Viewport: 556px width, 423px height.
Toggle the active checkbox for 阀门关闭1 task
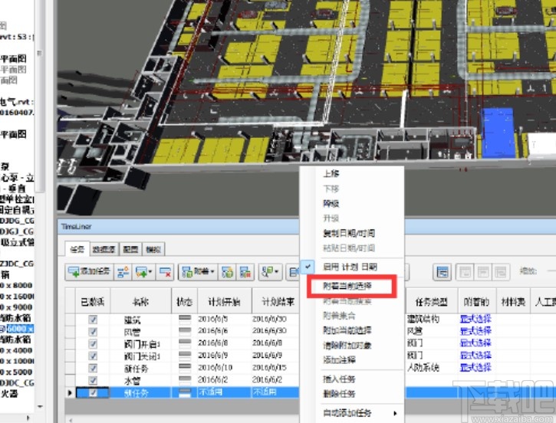(93, 356)
